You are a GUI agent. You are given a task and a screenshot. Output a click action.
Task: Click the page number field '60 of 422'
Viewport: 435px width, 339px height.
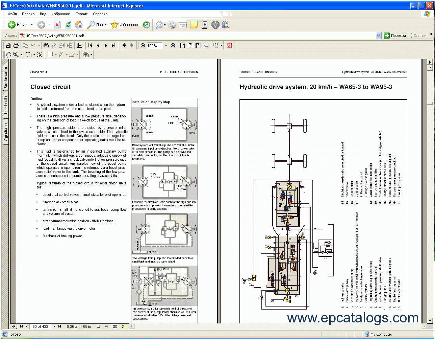(x=40, y=326)
